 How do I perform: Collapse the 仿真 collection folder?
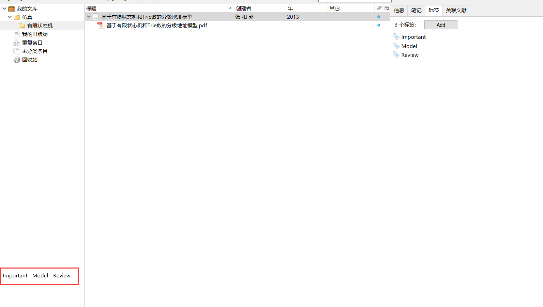click(x=10, y=17)
